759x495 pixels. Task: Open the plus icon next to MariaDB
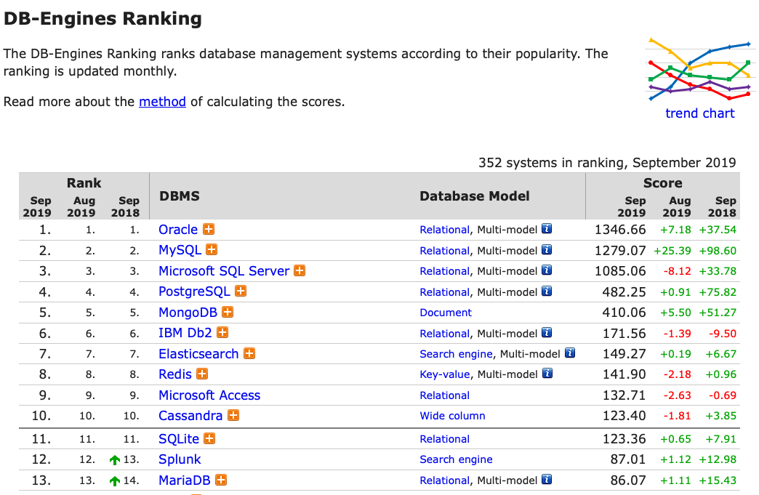coord(221,480)
